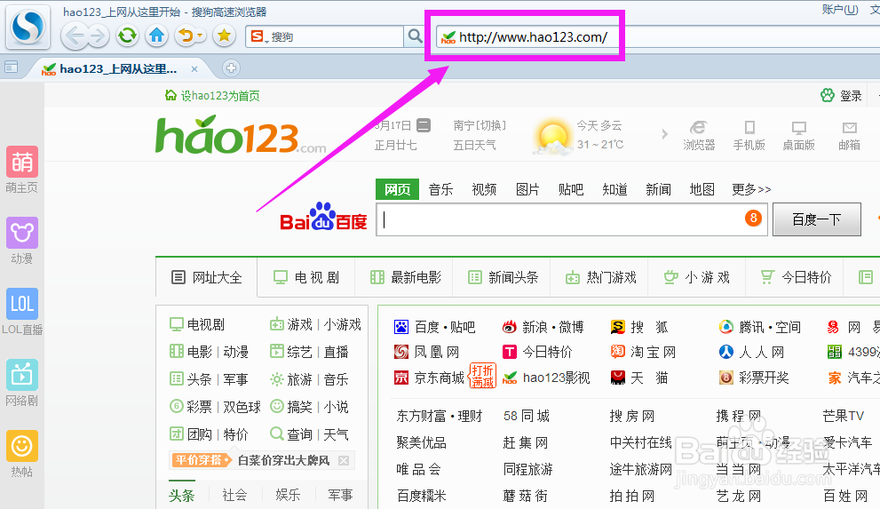Open the 手机版 icon link
The image size is (880, 509).
749,136
